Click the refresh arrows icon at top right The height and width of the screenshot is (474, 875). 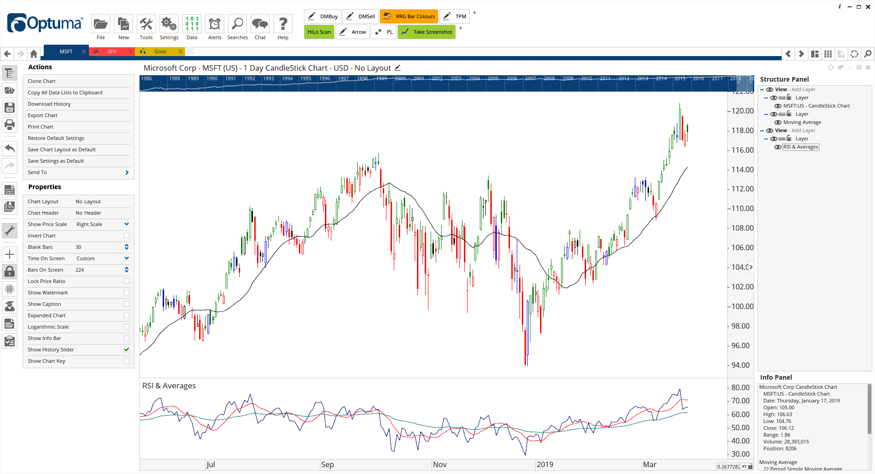(854, 54)
